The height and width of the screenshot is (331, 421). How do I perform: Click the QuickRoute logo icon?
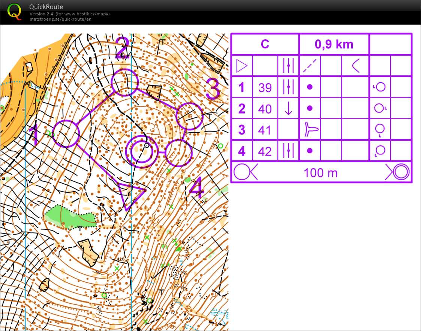point(15,11)
